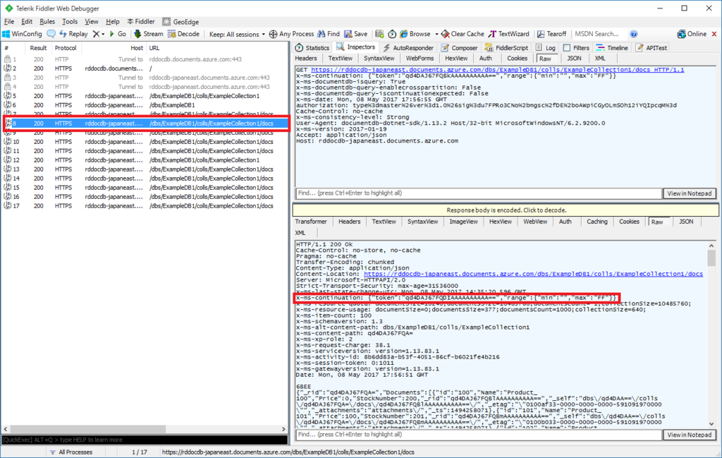Click the All Processes status bar filter
The height and width of the screenshot is (458, 722).
pyautogui.click(x=71, y=452)
